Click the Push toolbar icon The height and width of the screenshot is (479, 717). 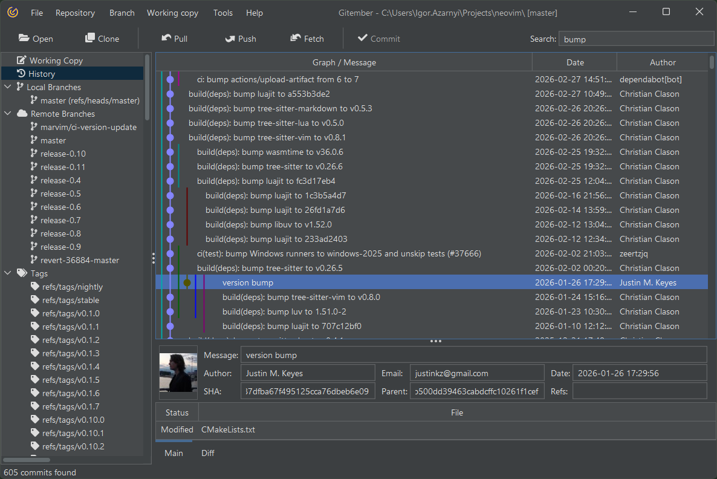[230, 38]
